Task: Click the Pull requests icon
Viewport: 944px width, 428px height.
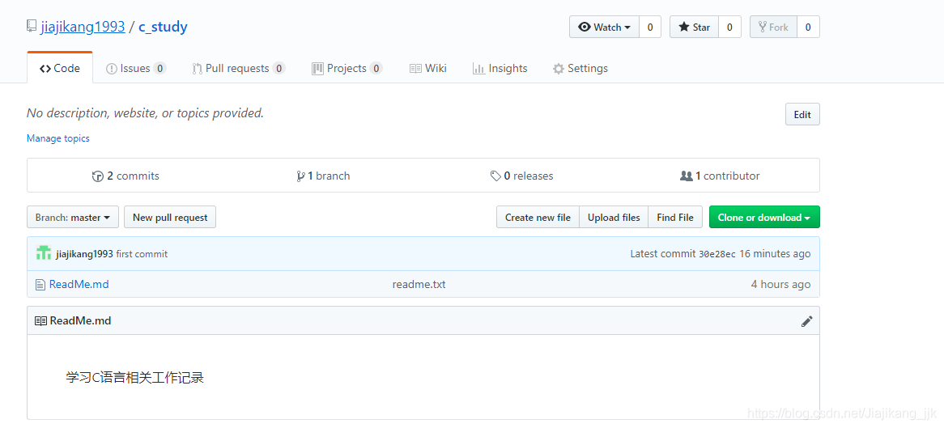Action: point(197,69)
